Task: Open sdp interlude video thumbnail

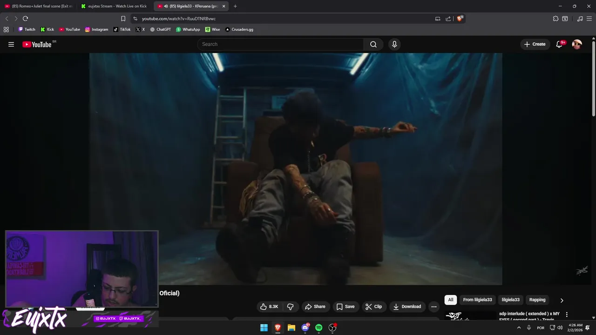Action: pyautogui.click(x=470, y=316)
